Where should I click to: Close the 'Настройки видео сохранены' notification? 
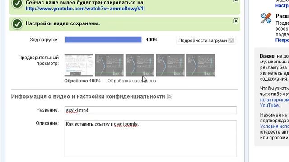pos(236,21)
